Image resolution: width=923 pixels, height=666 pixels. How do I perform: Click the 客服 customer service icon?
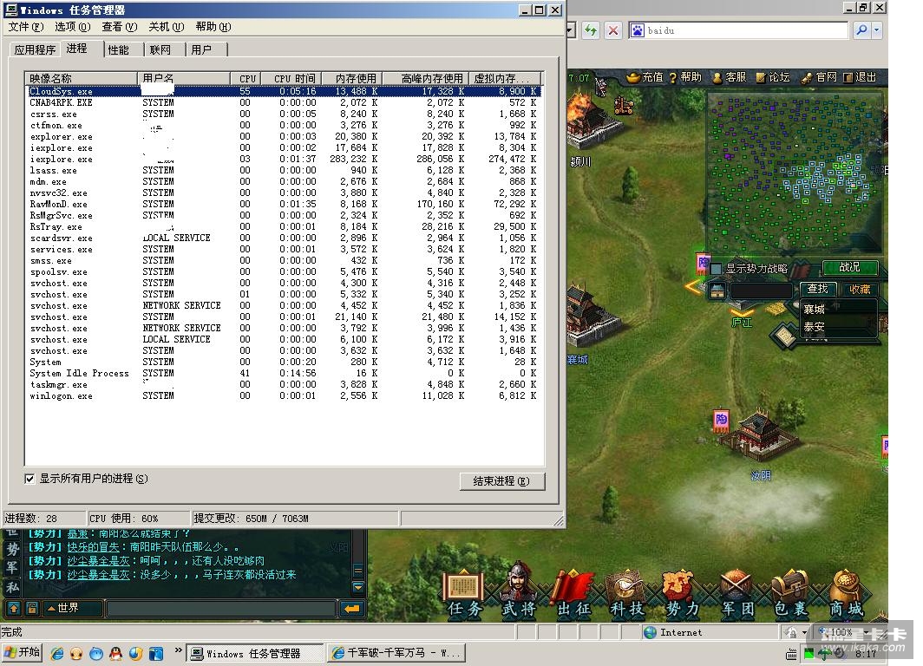pyautogui.click(x=717, y=78)
